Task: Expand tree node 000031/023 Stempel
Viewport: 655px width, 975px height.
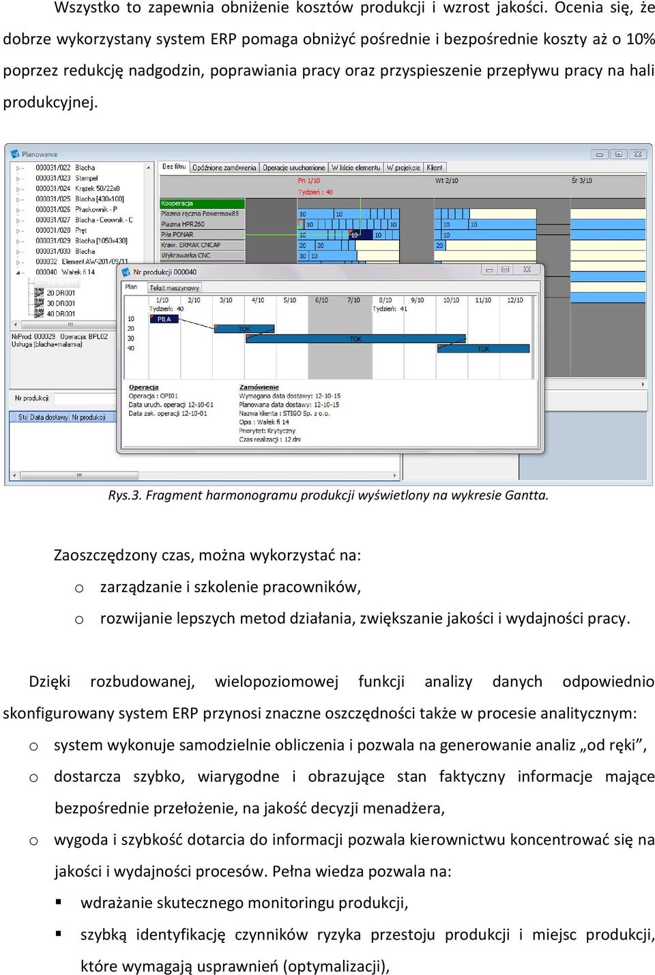Action: [x=18, y=178]
